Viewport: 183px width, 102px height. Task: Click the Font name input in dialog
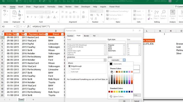[87, 42]
